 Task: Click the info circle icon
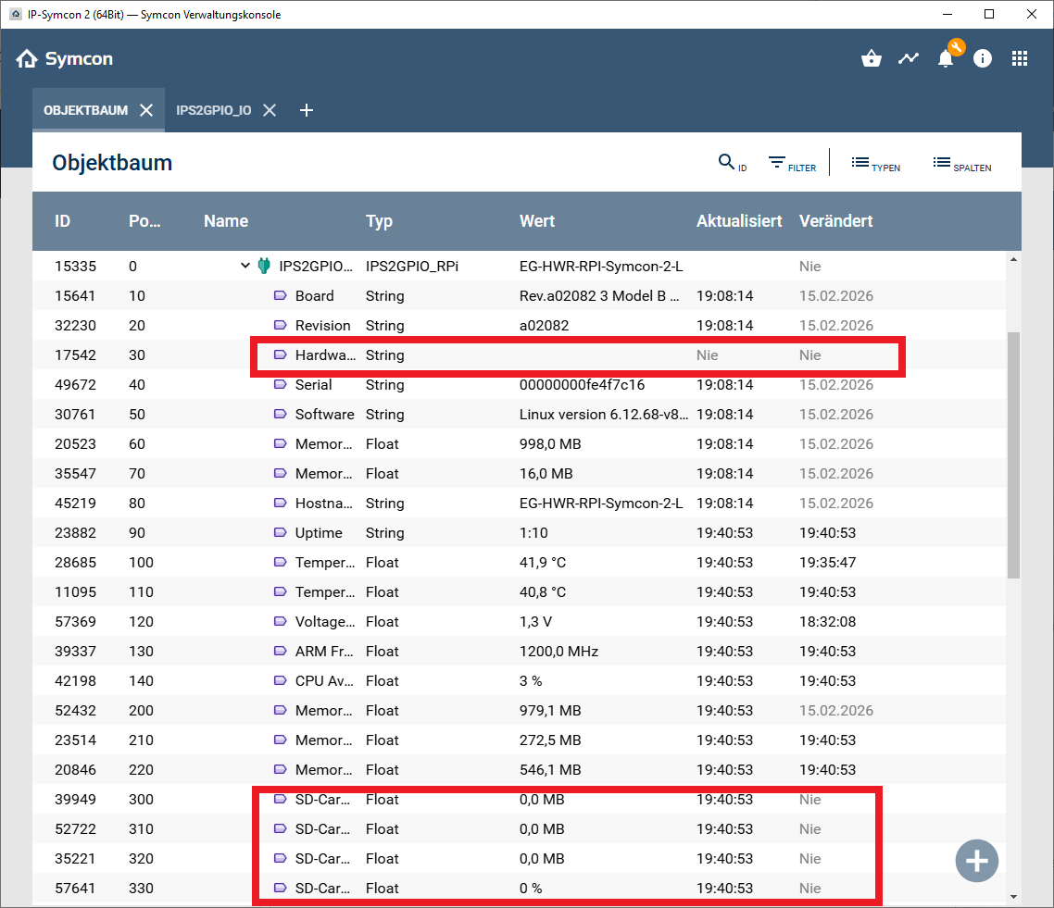(x=983, y=58)
